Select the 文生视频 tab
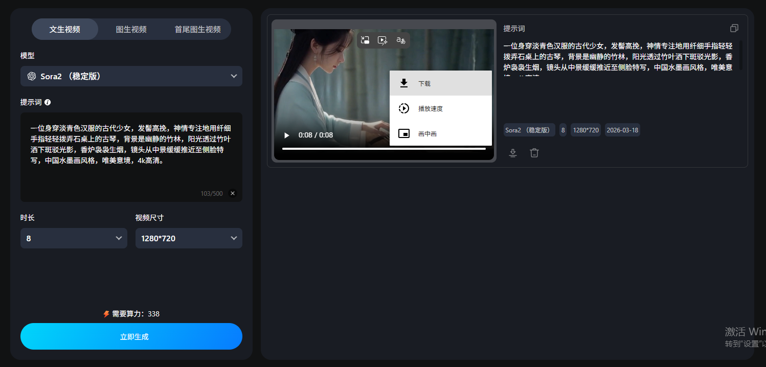This screenshot has height=367, width=766. point(65,29)
